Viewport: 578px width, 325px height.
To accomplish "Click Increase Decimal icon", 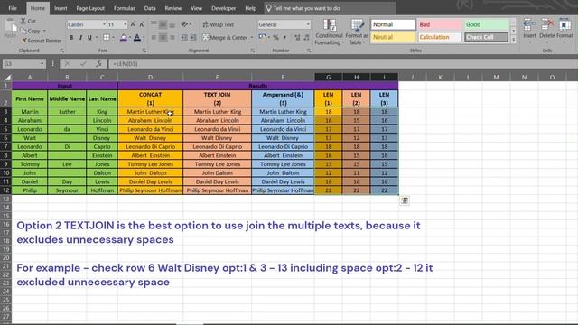I will click(297, 37).
